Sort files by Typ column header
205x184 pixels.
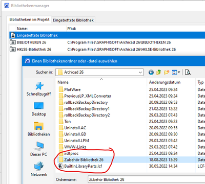point(200,82)
